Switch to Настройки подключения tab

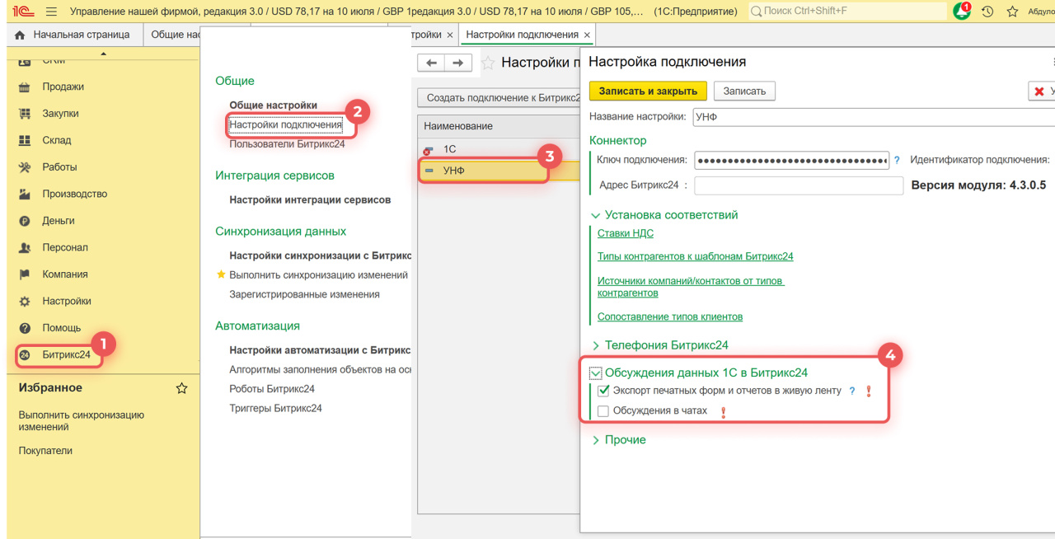[522, 35]
